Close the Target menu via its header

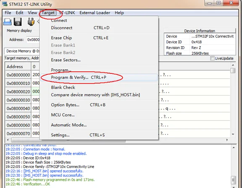click(48, 13)
